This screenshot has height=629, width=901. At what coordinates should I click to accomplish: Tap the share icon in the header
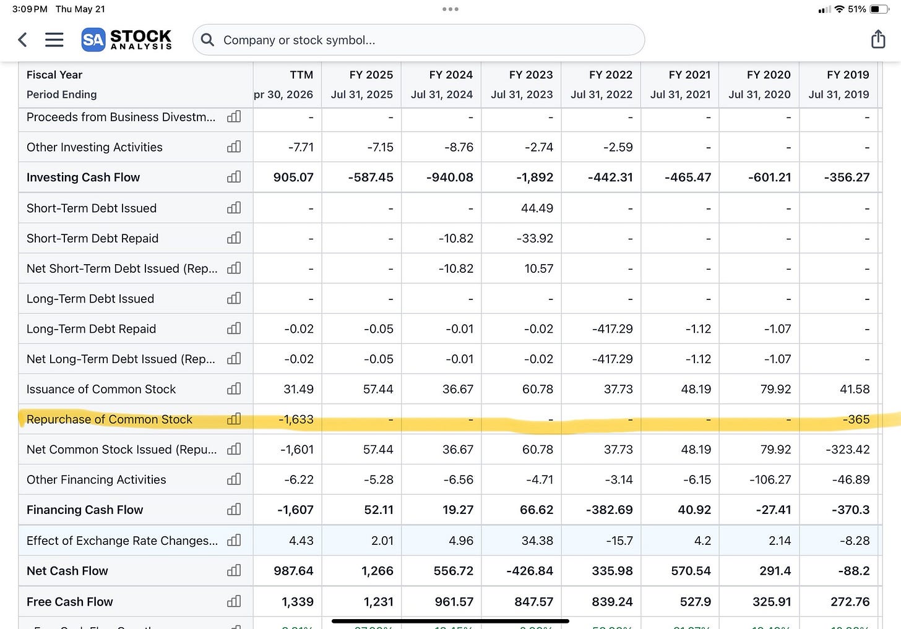(878, 40)
